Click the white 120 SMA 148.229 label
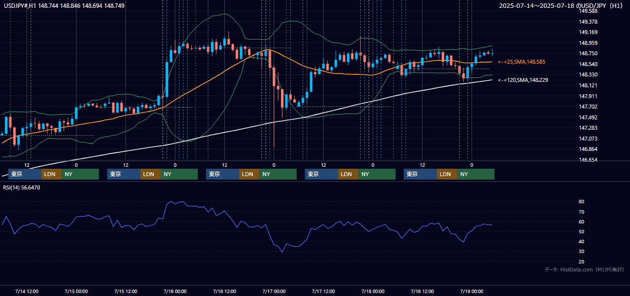 pos(523,80)
